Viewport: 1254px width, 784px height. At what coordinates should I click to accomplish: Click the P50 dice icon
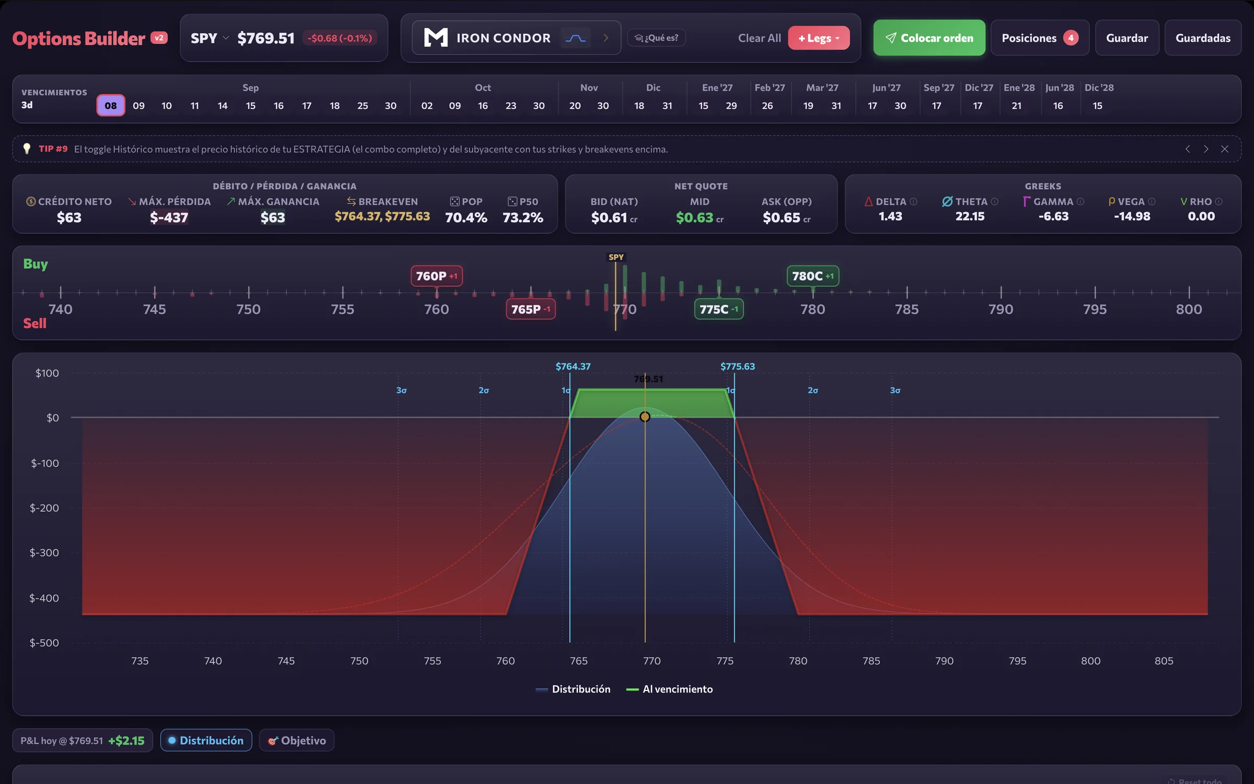click(x=512, y=202)
